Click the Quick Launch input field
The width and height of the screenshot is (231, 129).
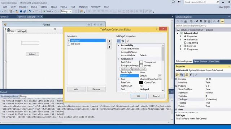click(200, 2)
